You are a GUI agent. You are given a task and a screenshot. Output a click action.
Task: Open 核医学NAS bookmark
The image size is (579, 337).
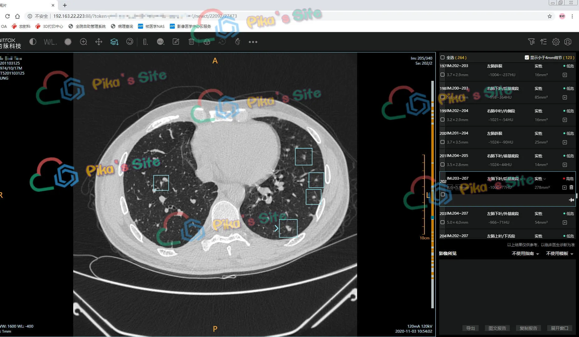click(x=151, y=26)
